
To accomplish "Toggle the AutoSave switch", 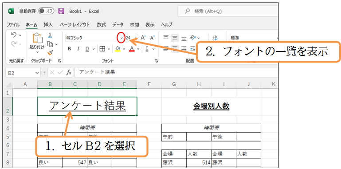I will pyautogui.click(x=46, y=11).
